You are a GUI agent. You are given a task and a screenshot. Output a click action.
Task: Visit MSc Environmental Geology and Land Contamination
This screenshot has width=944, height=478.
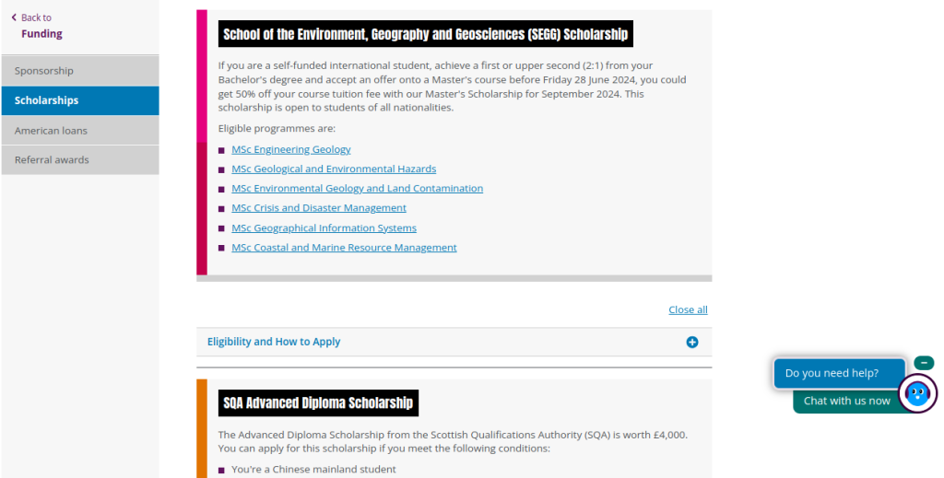click(x=357, y=188)
